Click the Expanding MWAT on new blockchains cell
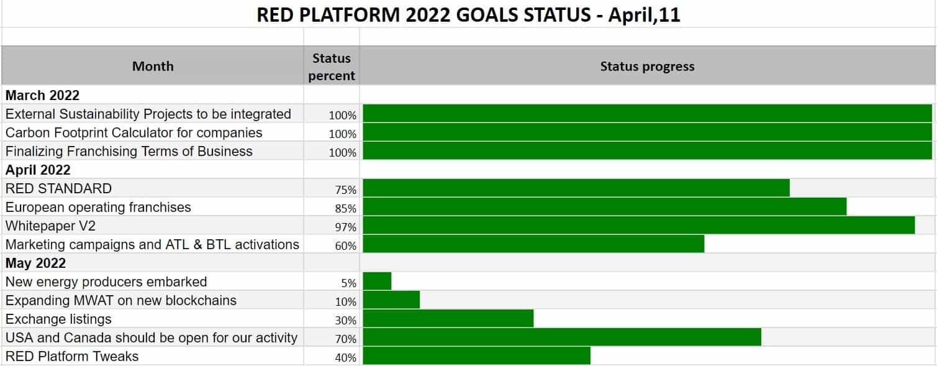 [153, 300]
